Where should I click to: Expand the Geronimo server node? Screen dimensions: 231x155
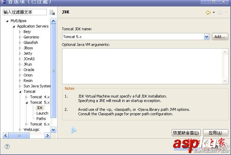[20, 37]
